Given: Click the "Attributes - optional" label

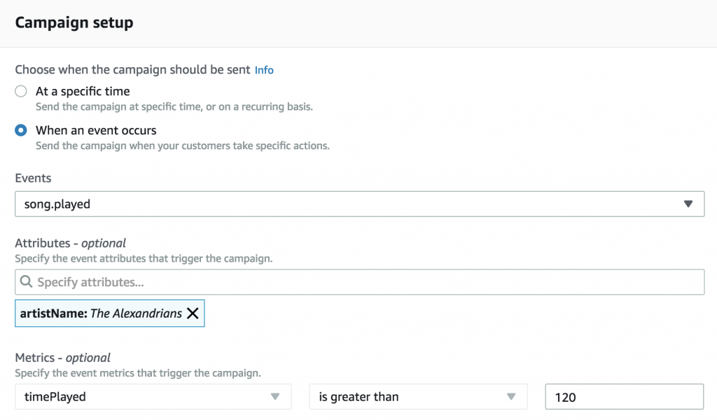Looking at the screenshot, I should (70, 244).
